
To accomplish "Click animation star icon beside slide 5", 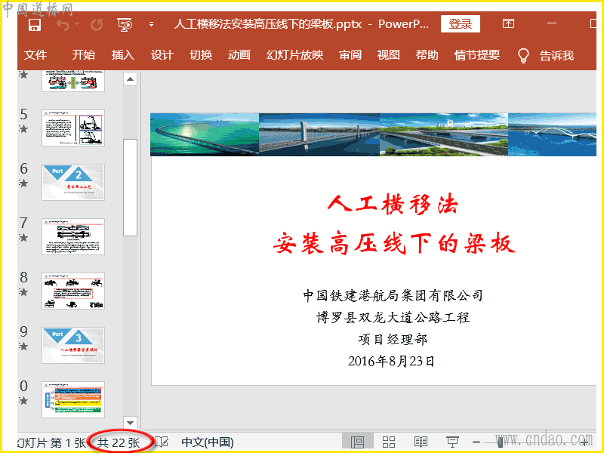I will [x=23, y=128].
